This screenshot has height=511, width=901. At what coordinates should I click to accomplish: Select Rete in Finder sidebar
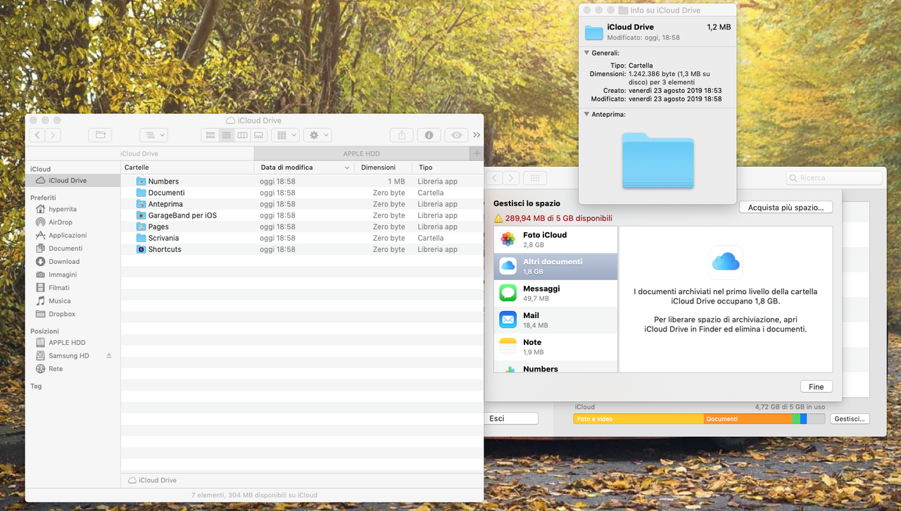click(54, 369)
